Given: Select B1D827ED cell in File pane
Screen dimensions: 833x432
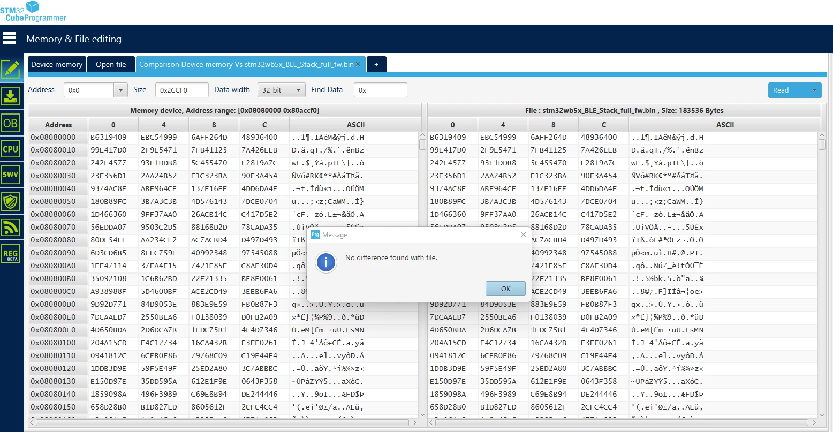Looking at the screenshot, I should (x=498, y=407).
